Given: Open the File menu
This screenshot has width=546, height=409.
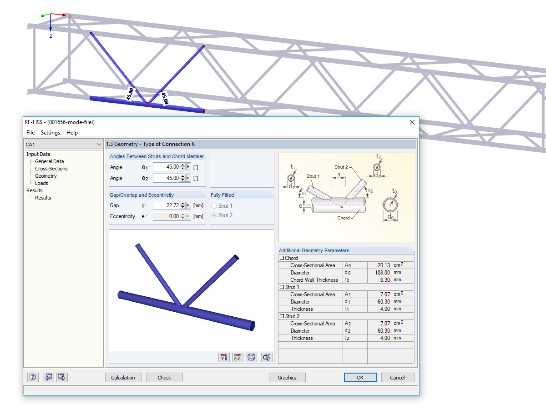Looking at the screenshot, I should click(30, 133).
